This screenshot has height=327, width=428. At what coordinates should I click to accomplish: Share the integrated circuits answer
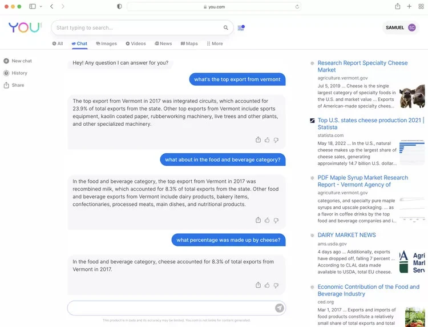258,139
